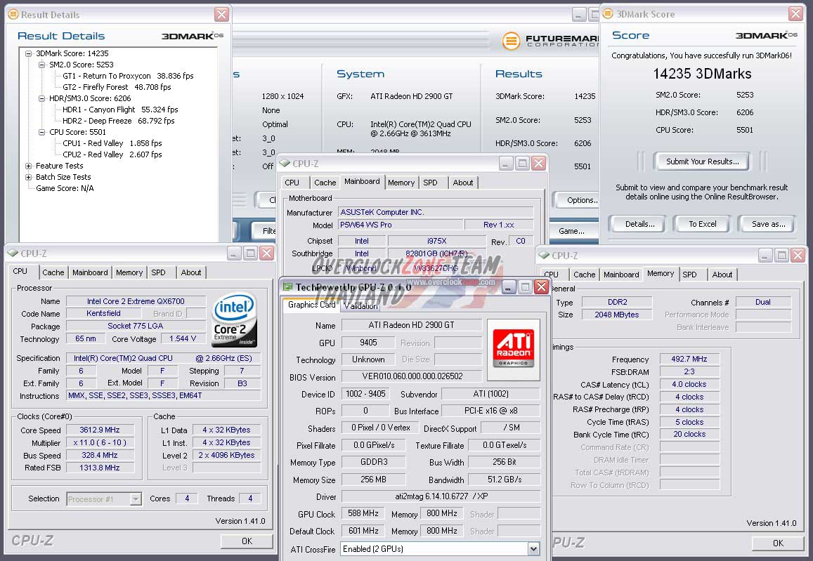Collapse the 3DMark Score tree node
Screen dimensions: 813x561
point(29,53)
